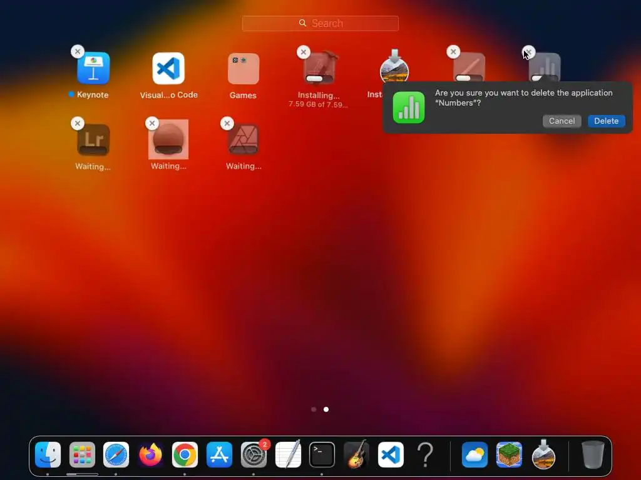The image size is (641, 480).
Task: Open the Weather app in the Dock
Action: [x=474, y=454]
